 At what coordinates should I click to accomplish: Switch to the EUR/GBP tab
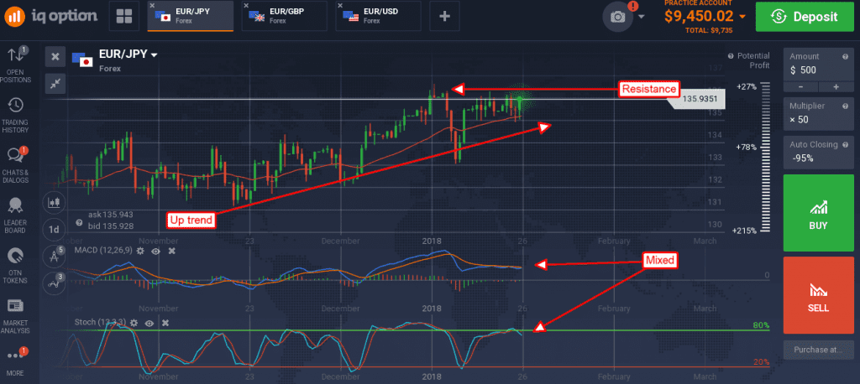[285, 16]
